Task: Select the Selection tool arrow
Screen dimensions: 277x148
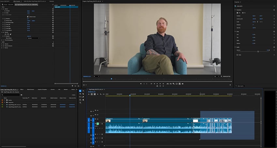Action: click(x=80, y=91)
